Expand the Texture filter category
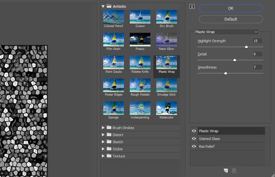This screenshot has width=275, height=177. [x=103, y=156]
